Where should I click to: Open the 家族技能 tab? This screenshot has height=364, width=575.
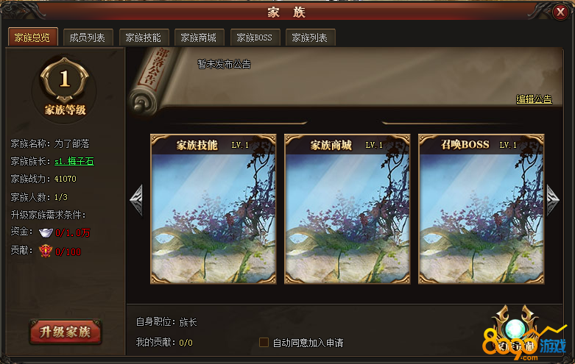[x=144, y=38]
